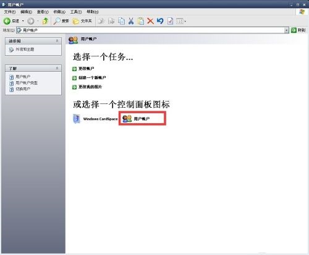Collapse the 请参阅 (See Also) panel
The image size is (309, 255).
(57, 41)
